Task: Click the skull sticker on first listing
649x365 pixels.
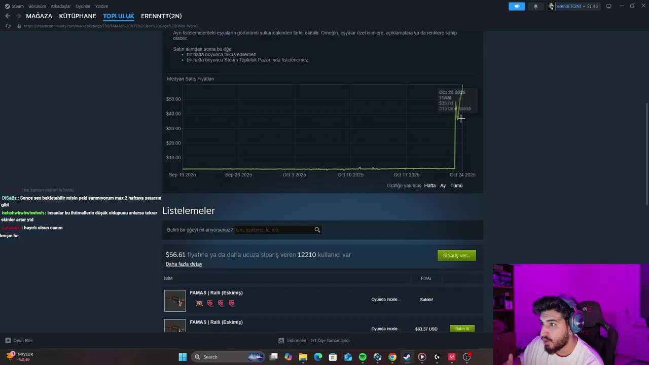Action: pos(199,303)
